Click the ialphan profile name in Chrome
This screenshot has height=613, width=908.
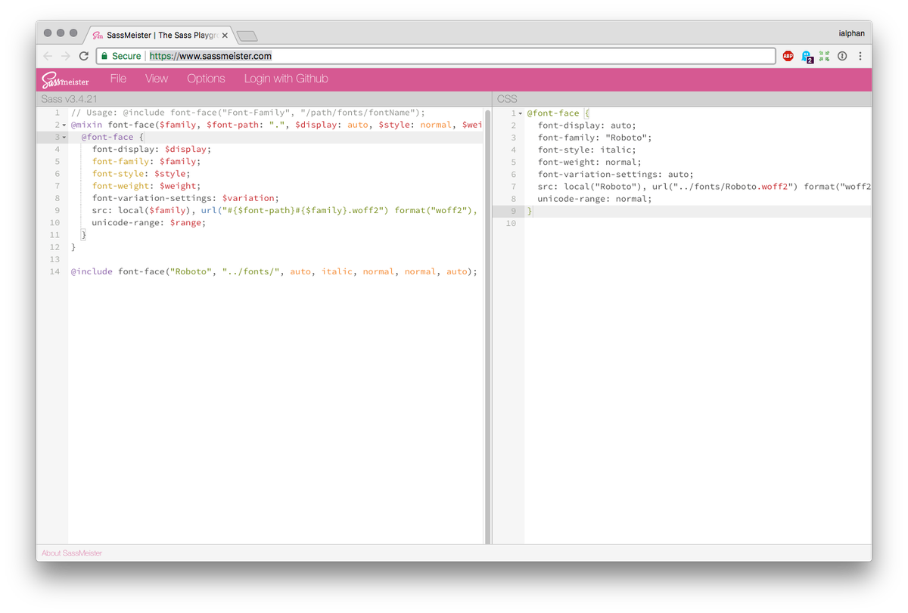click(852, 34)
